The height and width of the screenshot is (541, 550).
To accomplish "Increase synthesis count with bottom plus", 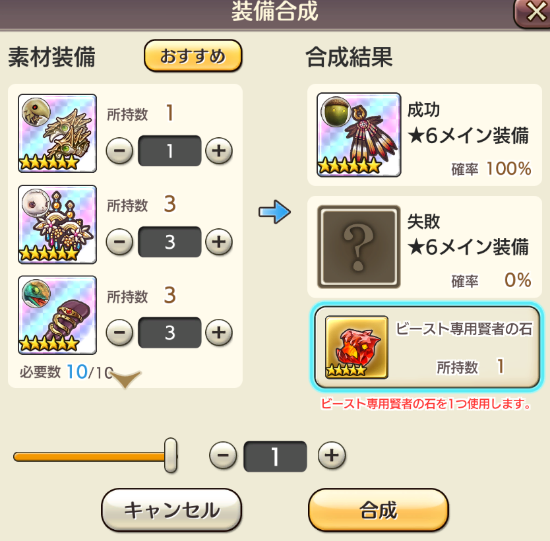I will 332,455.
